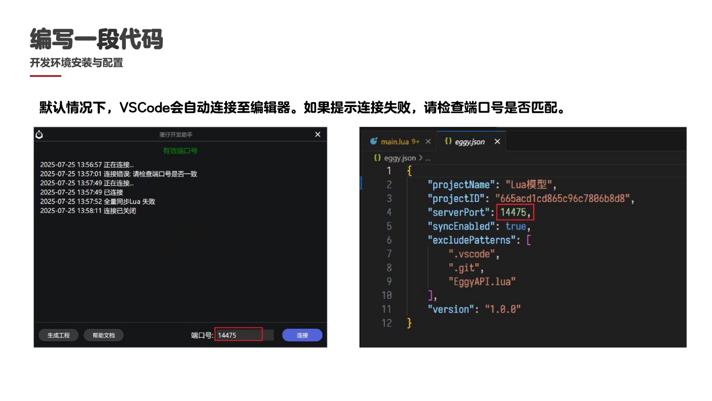This screenshot has width=712, height=401.
Task: Click the JSON icon in the breadcrumb bar
Action: [377, 158]
